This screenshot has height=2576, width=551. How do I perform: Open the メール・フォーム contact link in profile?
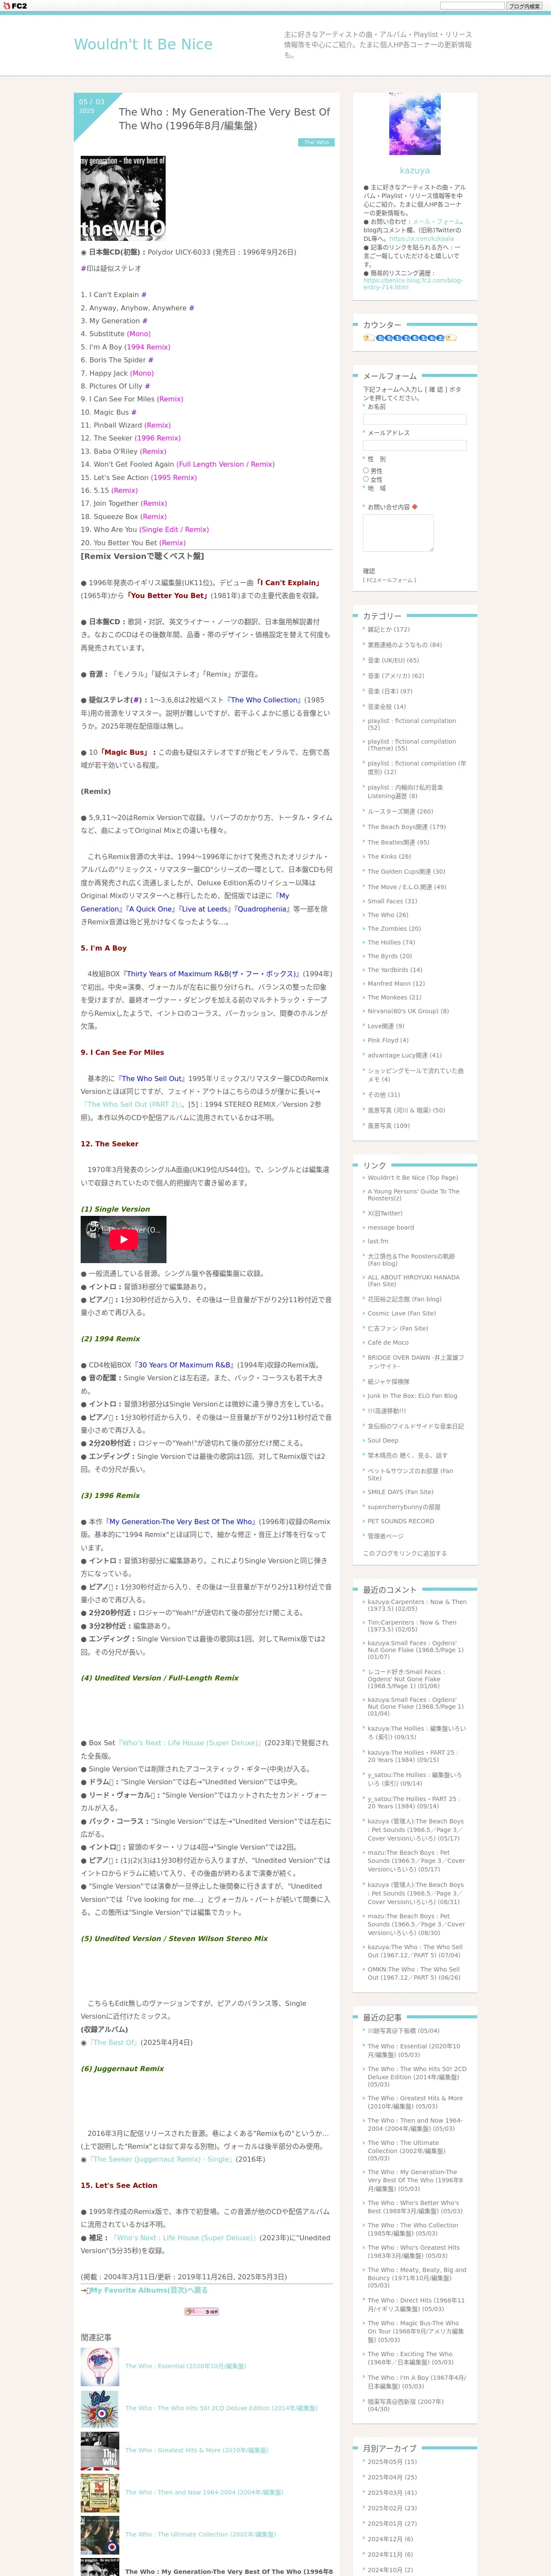(437, 222)
